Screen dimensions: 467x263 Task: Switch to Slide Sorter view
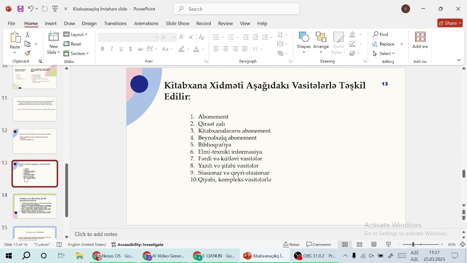pos(360,245)
